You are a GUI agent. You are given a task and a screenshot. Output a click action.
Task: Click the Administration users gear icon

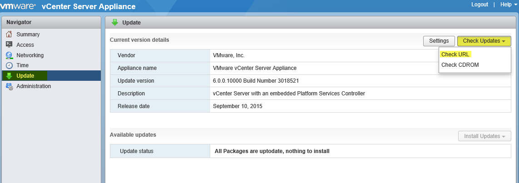coord(9,86)
